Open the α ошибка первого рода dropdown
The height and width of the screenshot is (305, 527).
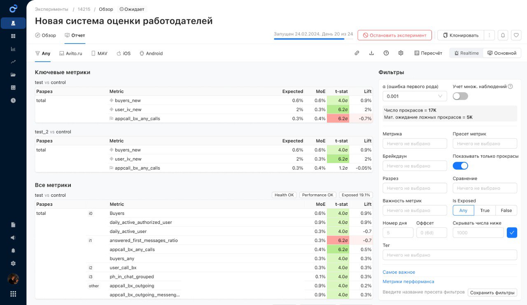[x=414, y=96]
